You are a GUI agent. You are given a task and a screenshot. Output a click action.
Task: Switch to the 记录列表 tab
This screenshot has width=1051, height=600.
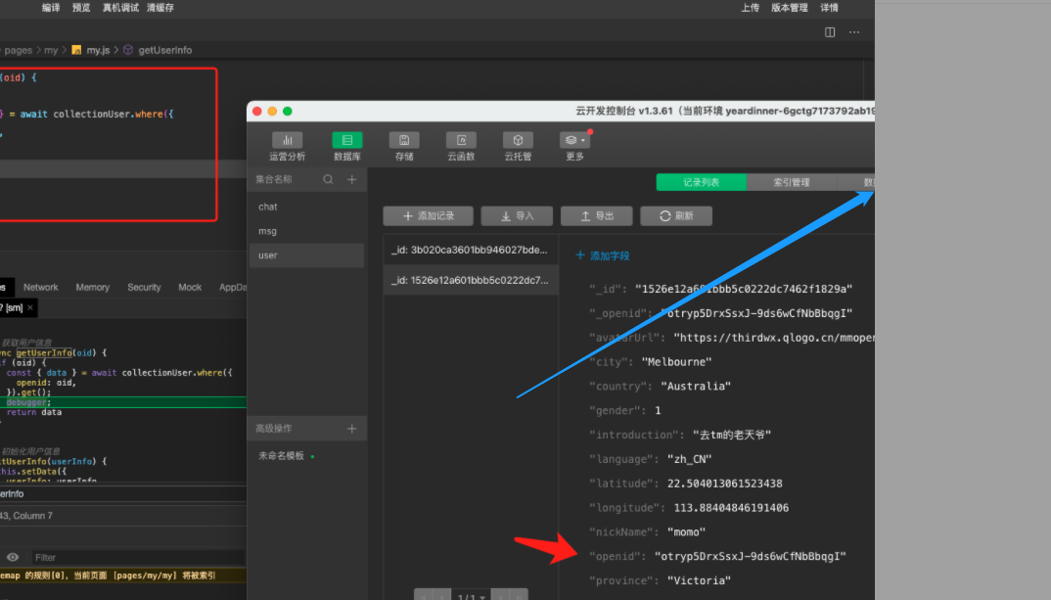[x=701, y=182]
